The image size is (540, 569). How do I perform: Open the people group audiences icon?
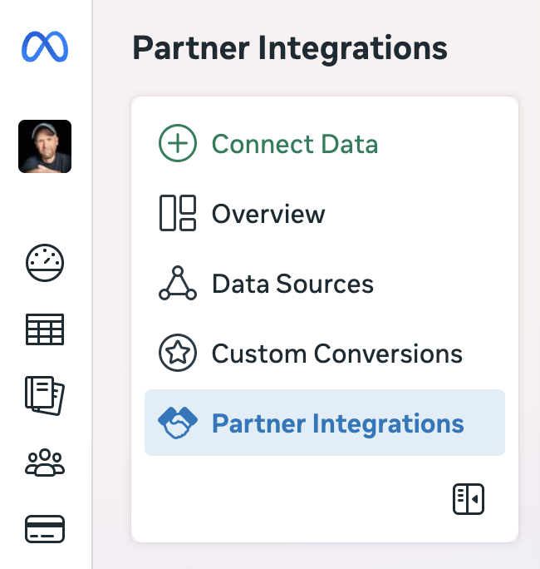(45, 463)
